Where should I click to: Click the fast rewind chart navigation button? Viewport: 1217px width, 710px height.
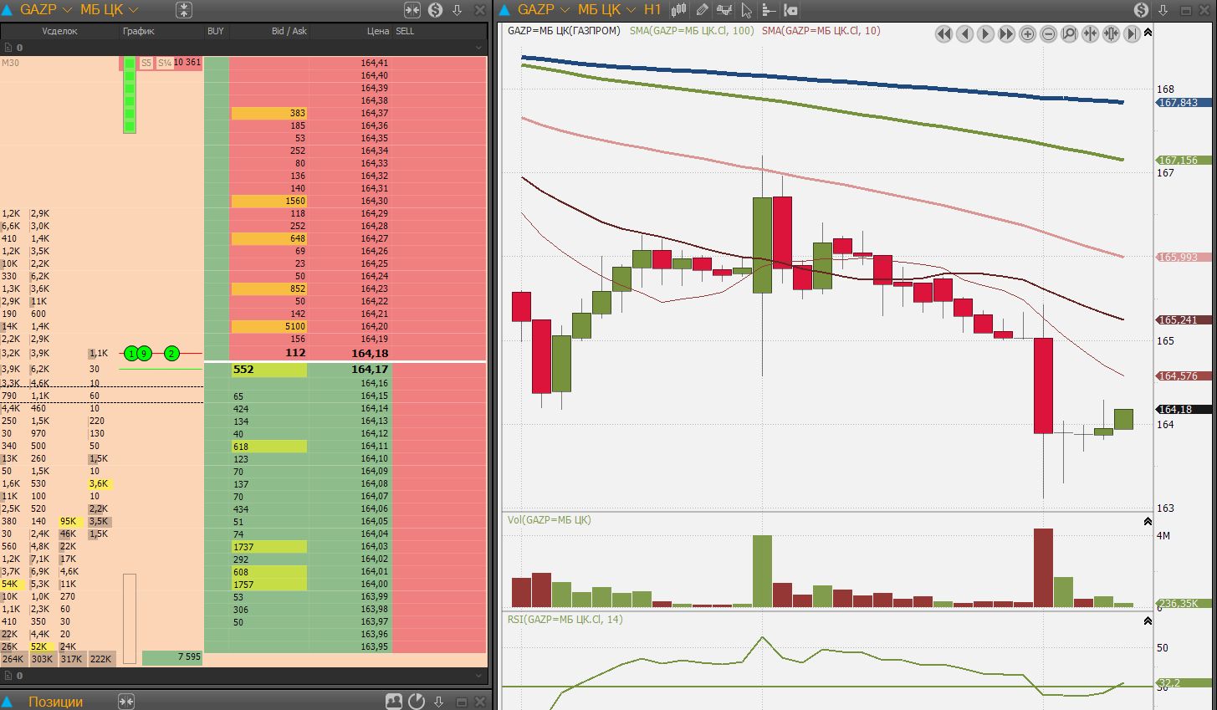[944, 33]
